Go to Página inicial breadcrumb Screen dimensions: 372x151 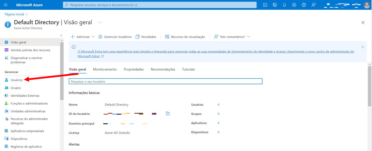coord(14,14)
